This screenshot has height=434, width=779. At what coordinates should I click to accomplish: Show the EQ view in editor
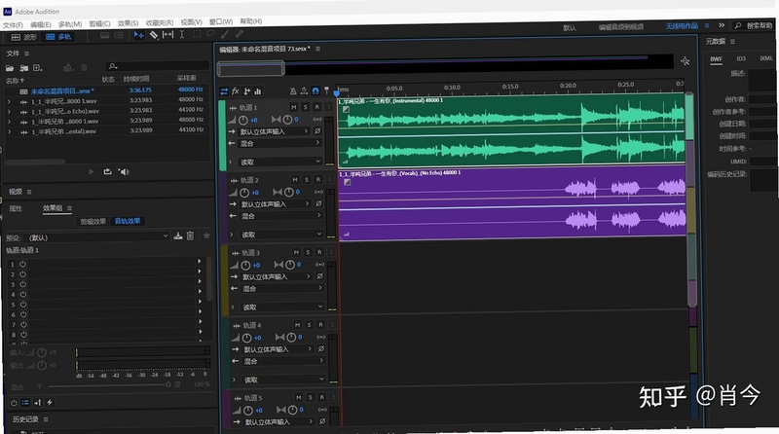258,90
